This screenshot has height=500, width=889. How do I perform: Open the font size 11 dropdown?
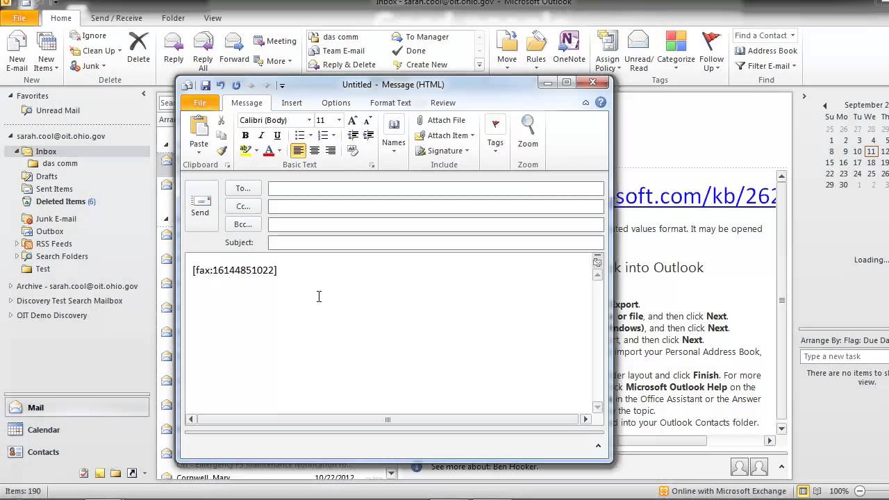point(339,120)
